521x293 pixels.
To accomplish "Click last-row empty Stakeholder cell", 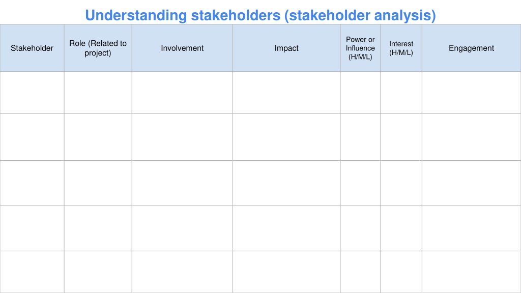I will tap(32, 272).
